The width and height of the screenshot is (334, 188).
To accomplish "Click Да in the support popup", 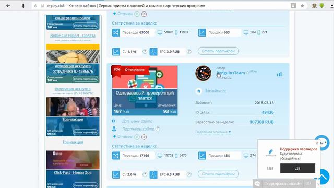I will [x=297, y=168].
